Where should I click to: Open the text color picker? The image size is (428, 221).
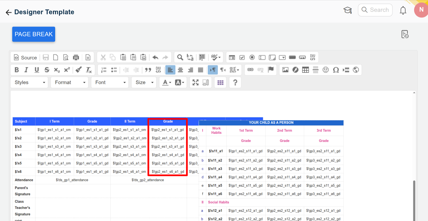click(x=166, y=82)
